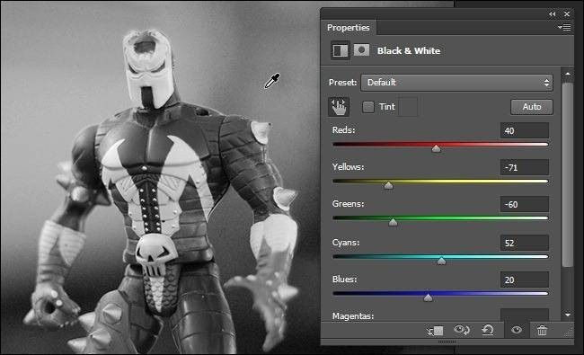Activate the on-image adjustment hand tool

pos(339,107)
